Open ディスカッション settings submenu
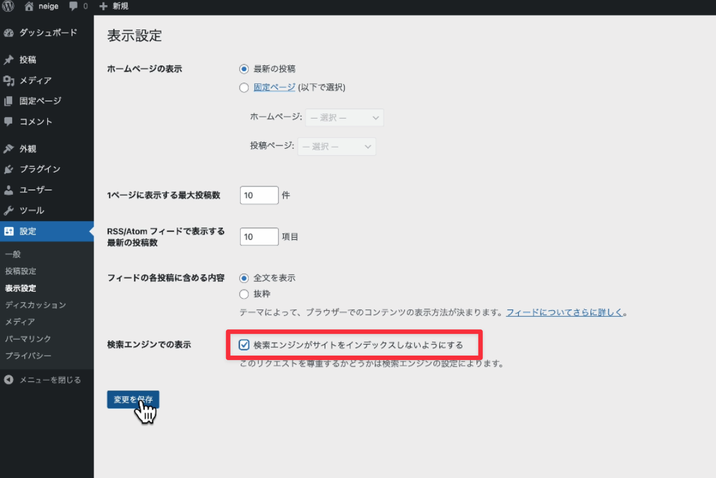Viewport: 716px width, 478px height. 35,305
